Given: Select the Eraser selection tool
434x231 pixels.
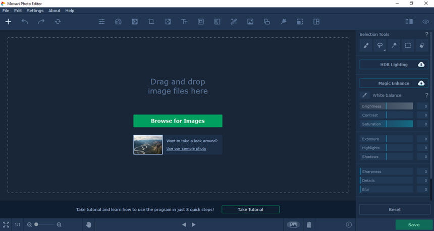Looking at the screenshot, I should [x=422, y=45].
